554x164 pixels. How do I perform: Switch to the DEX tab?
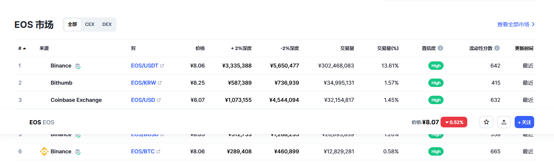(107, 24)
